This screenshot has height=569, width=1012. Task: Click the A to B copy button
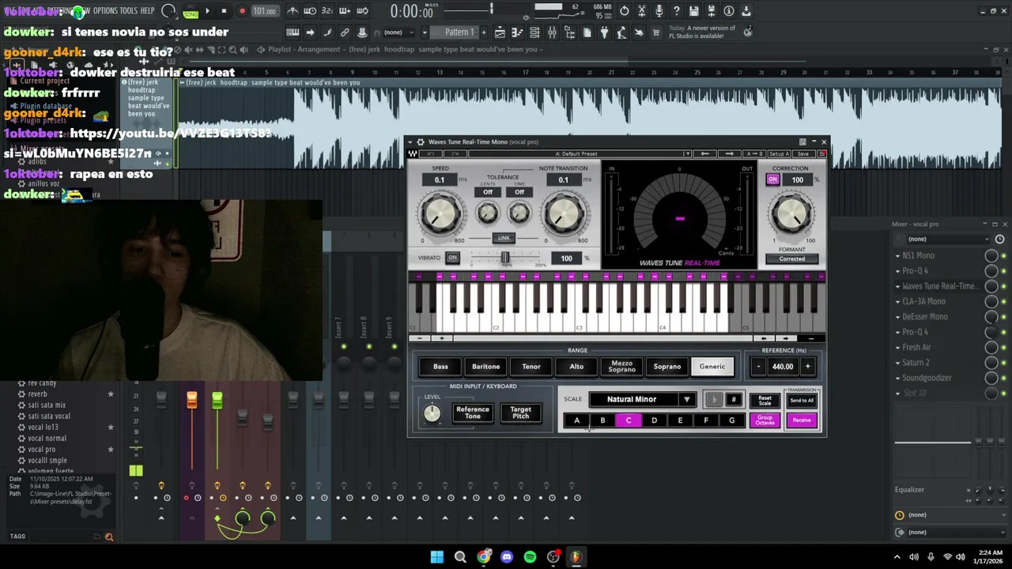[x=754, y=153]
